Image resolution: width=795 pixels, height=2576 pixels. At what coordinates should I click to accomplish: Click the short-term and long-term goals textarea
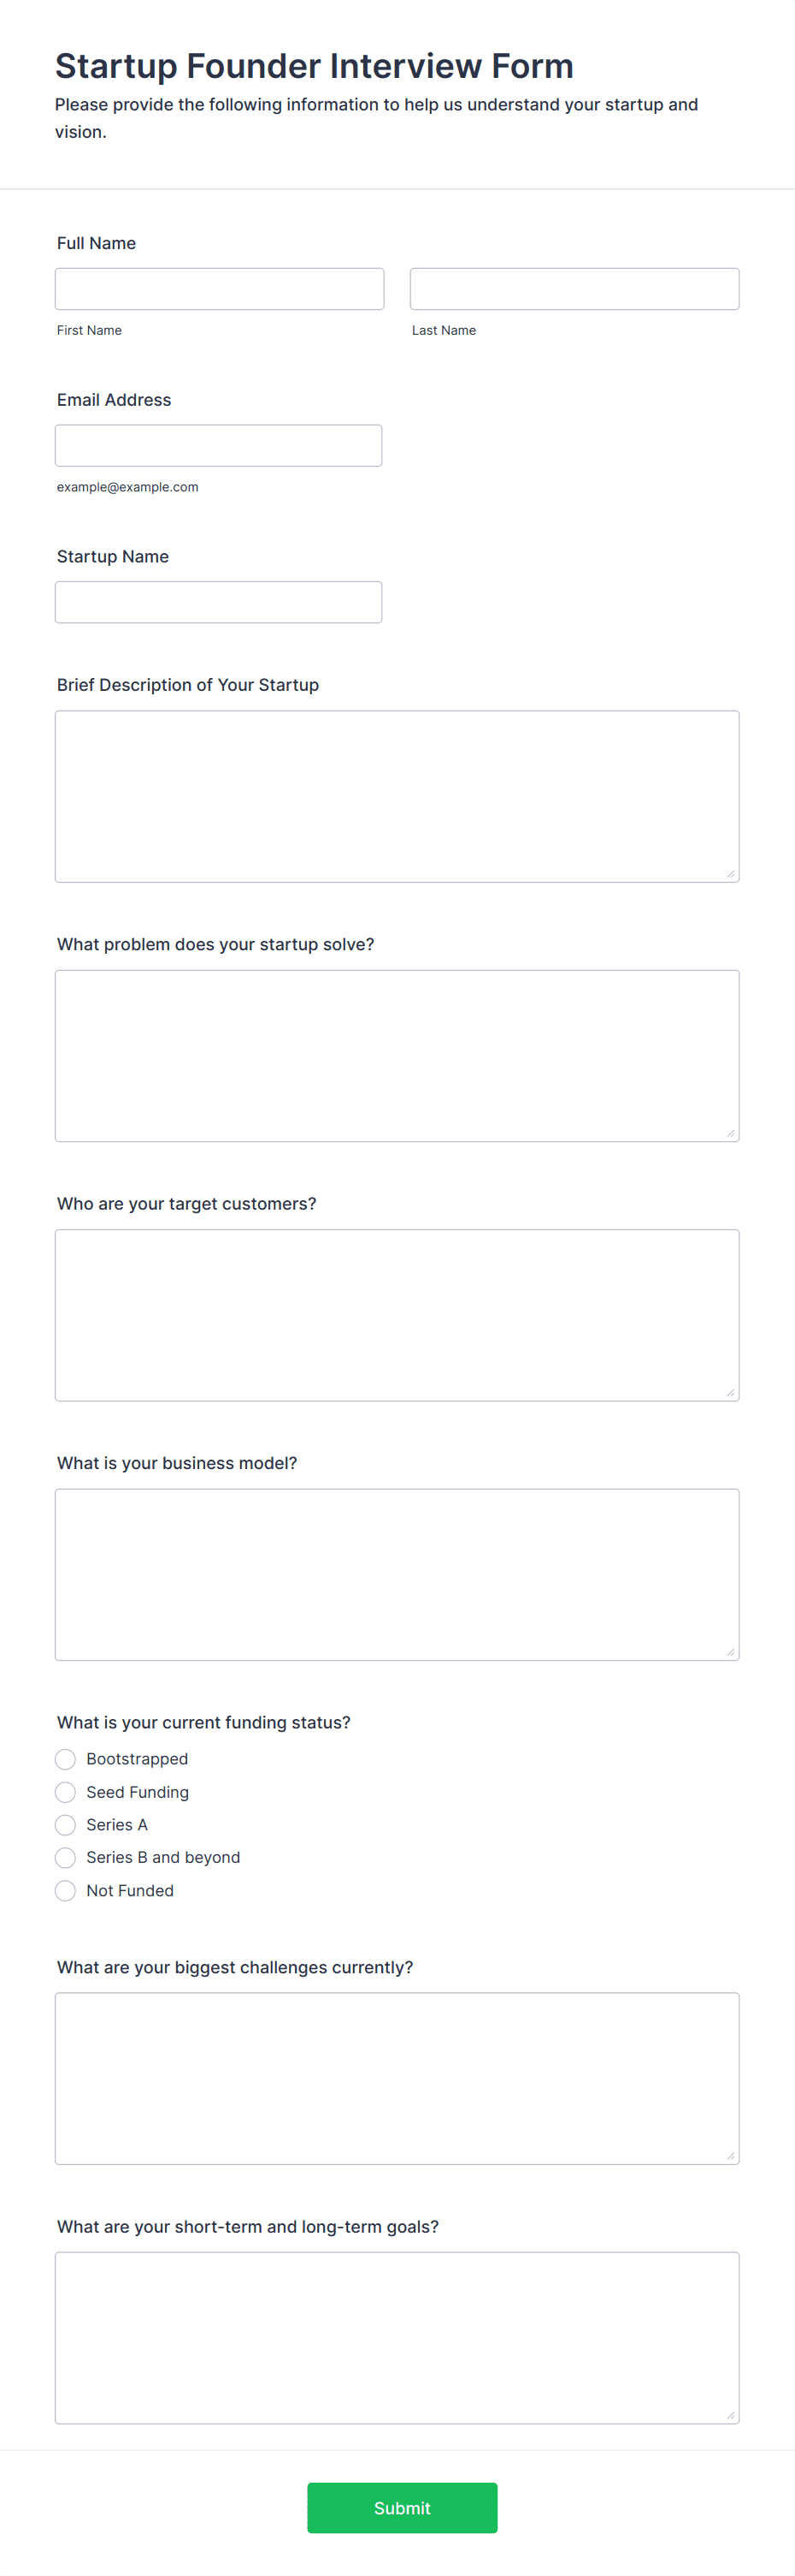coord(397,2338)
